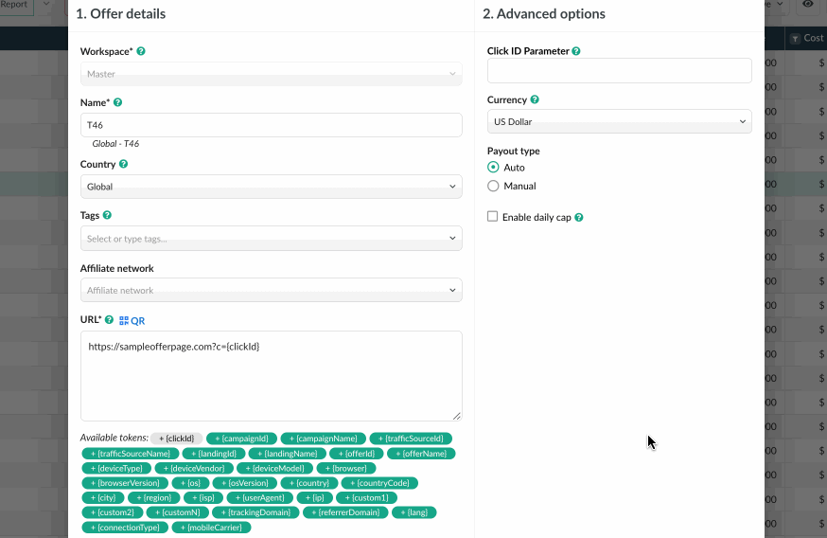Image resolution: width=827 pixels, height=538 pixels.
Task: Click the Click ID Parameter input field
Action: click(619, 71)
